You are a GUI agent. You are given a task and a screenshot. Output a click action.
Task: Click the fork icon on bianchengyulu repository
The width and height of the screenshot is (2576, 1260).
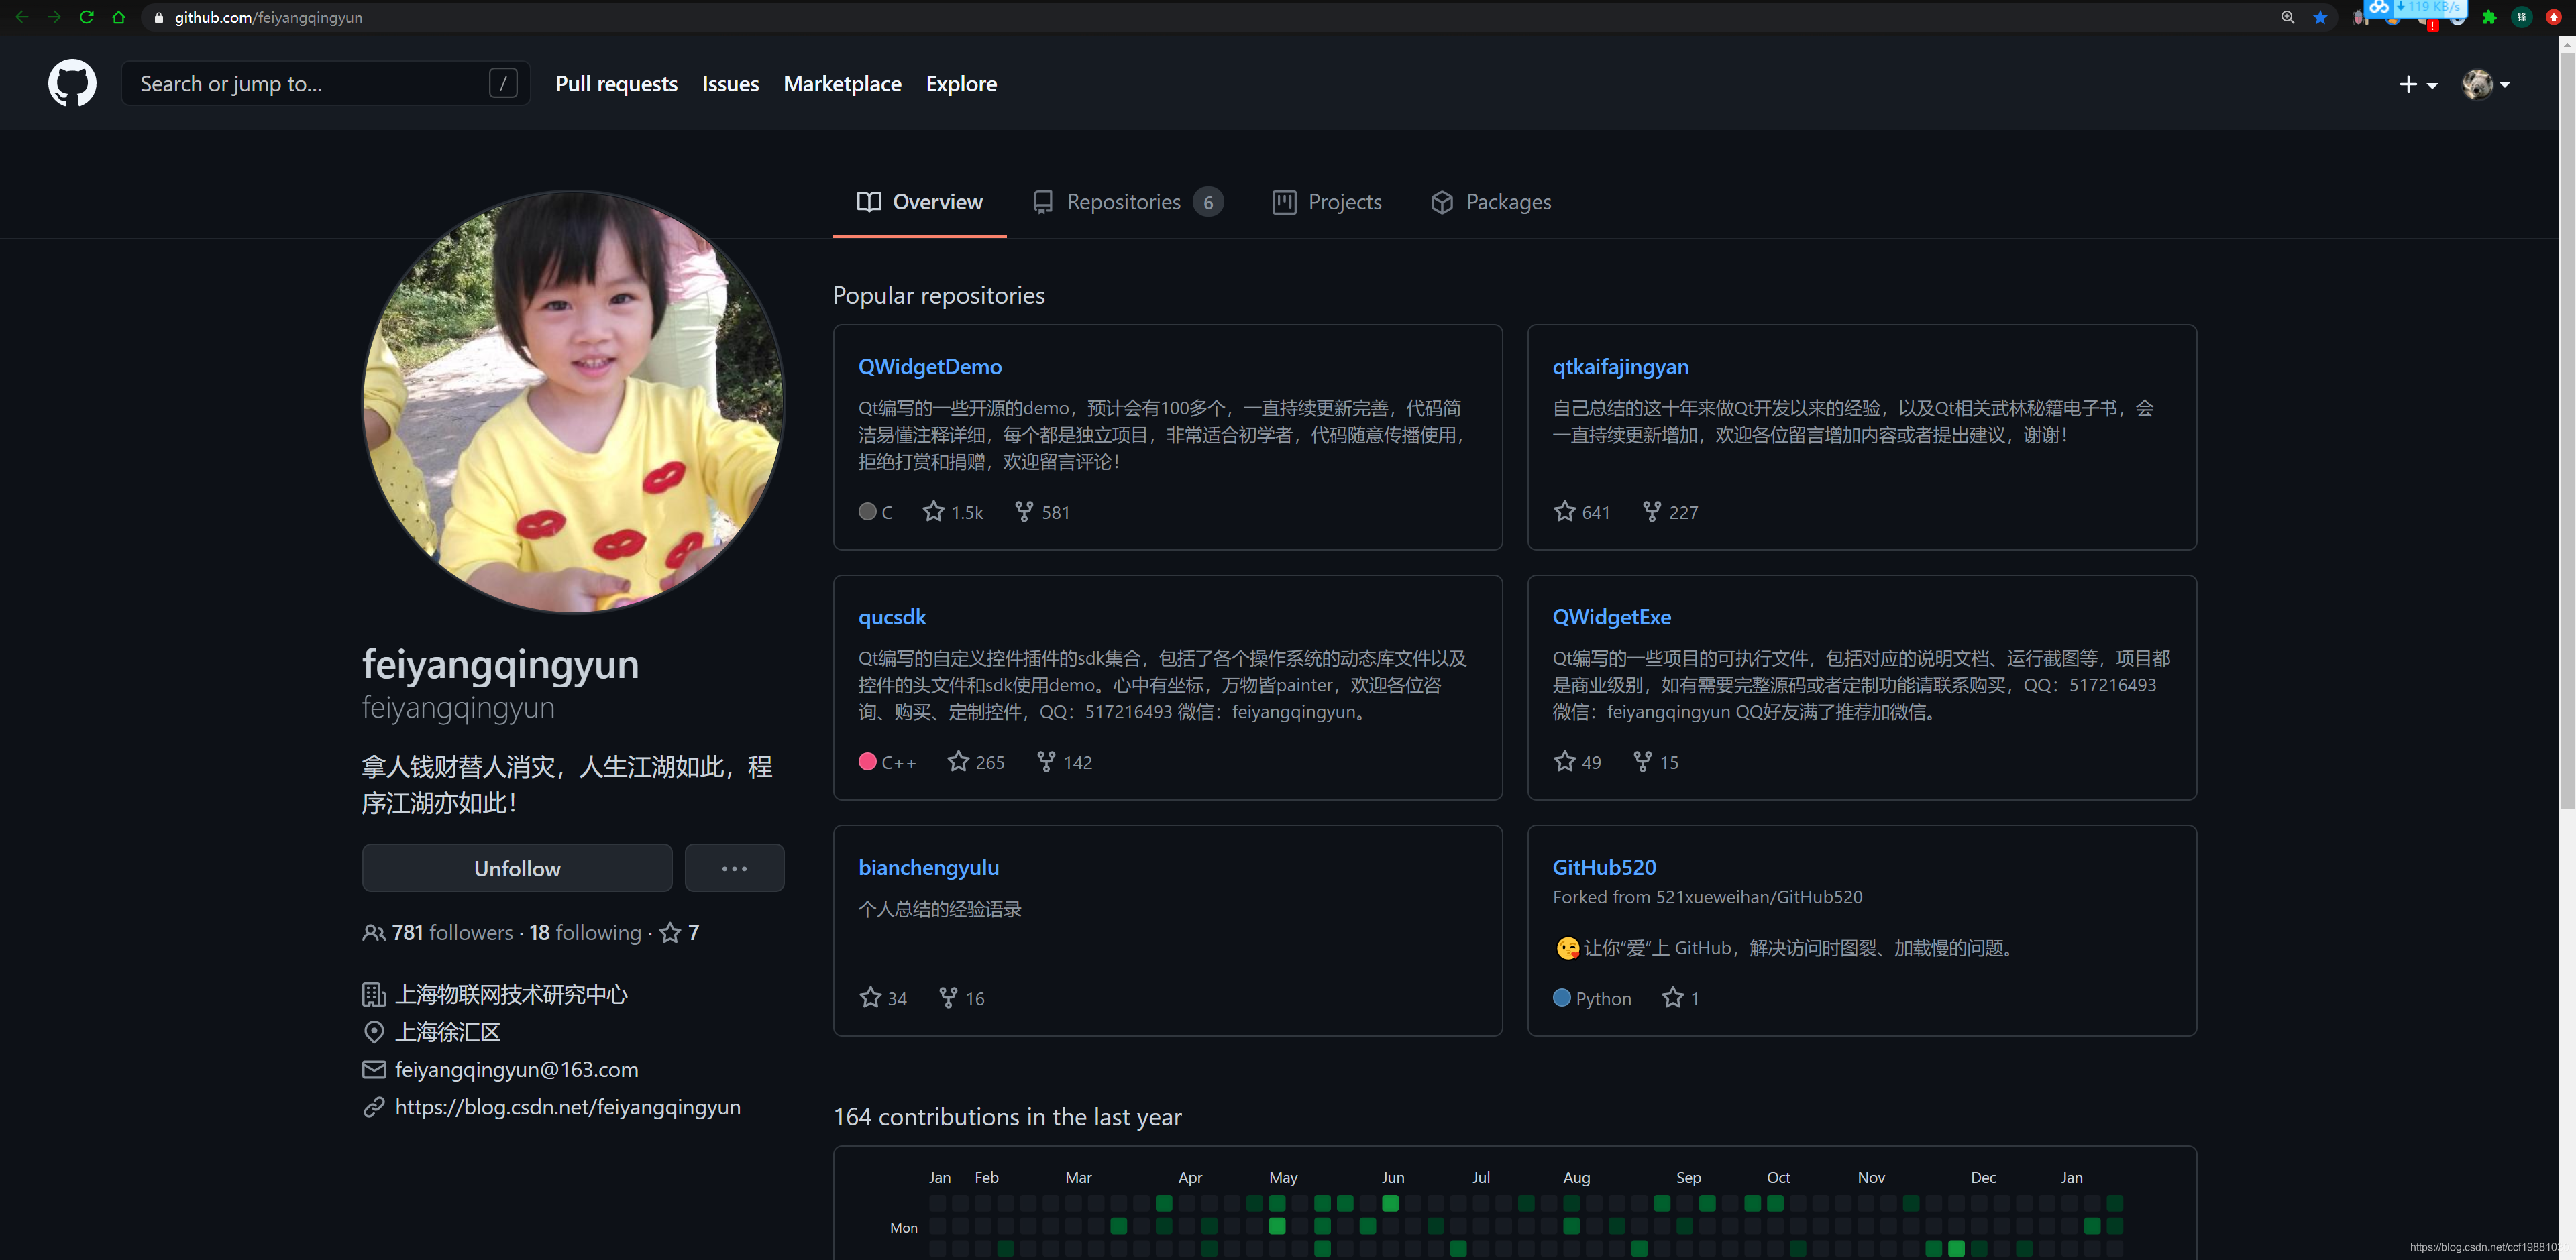[x=948, y=998]
